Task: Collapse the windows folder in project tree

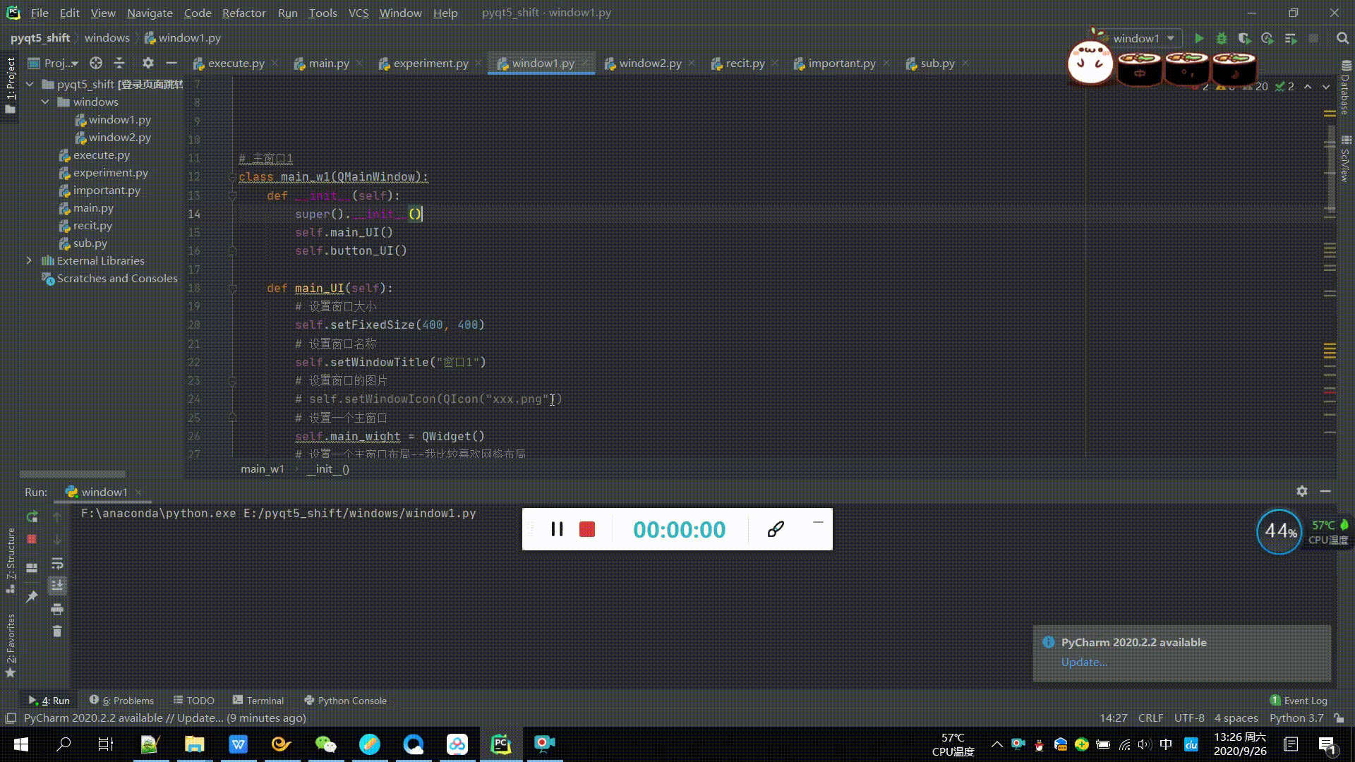Action: pyautogui.click(x=45, y=102)
